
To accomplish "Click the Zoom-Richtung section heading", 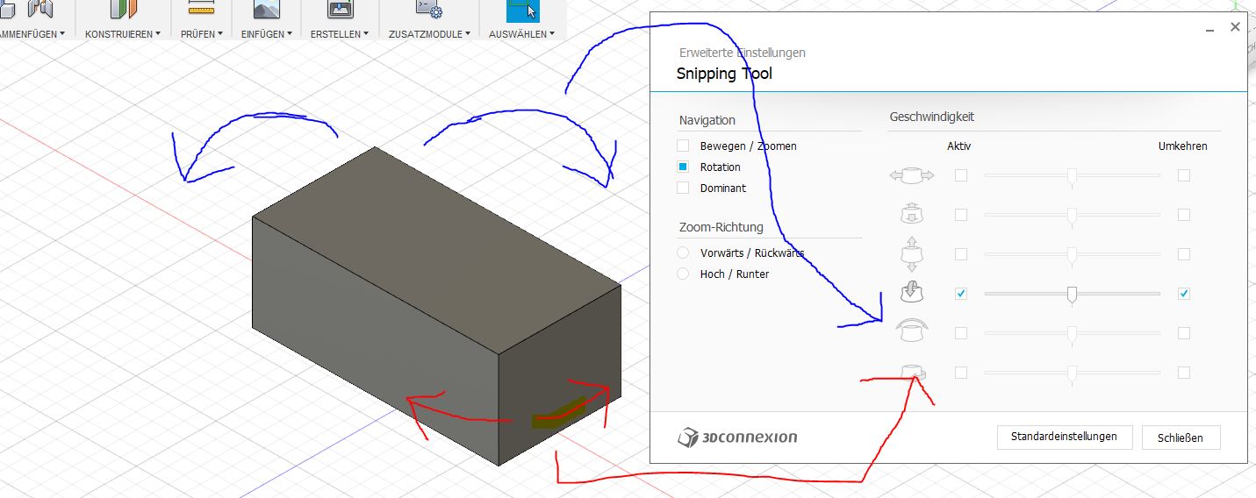I will coord(721,227).
